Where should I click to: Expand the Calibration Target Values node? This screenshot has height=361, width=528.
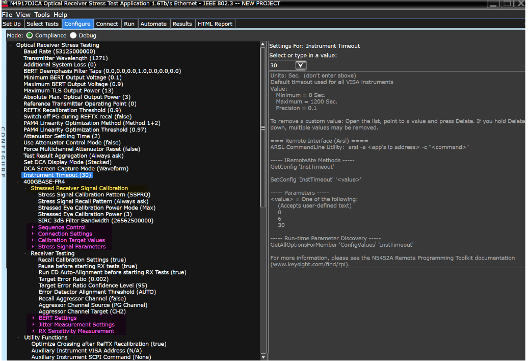coord(33,240)
